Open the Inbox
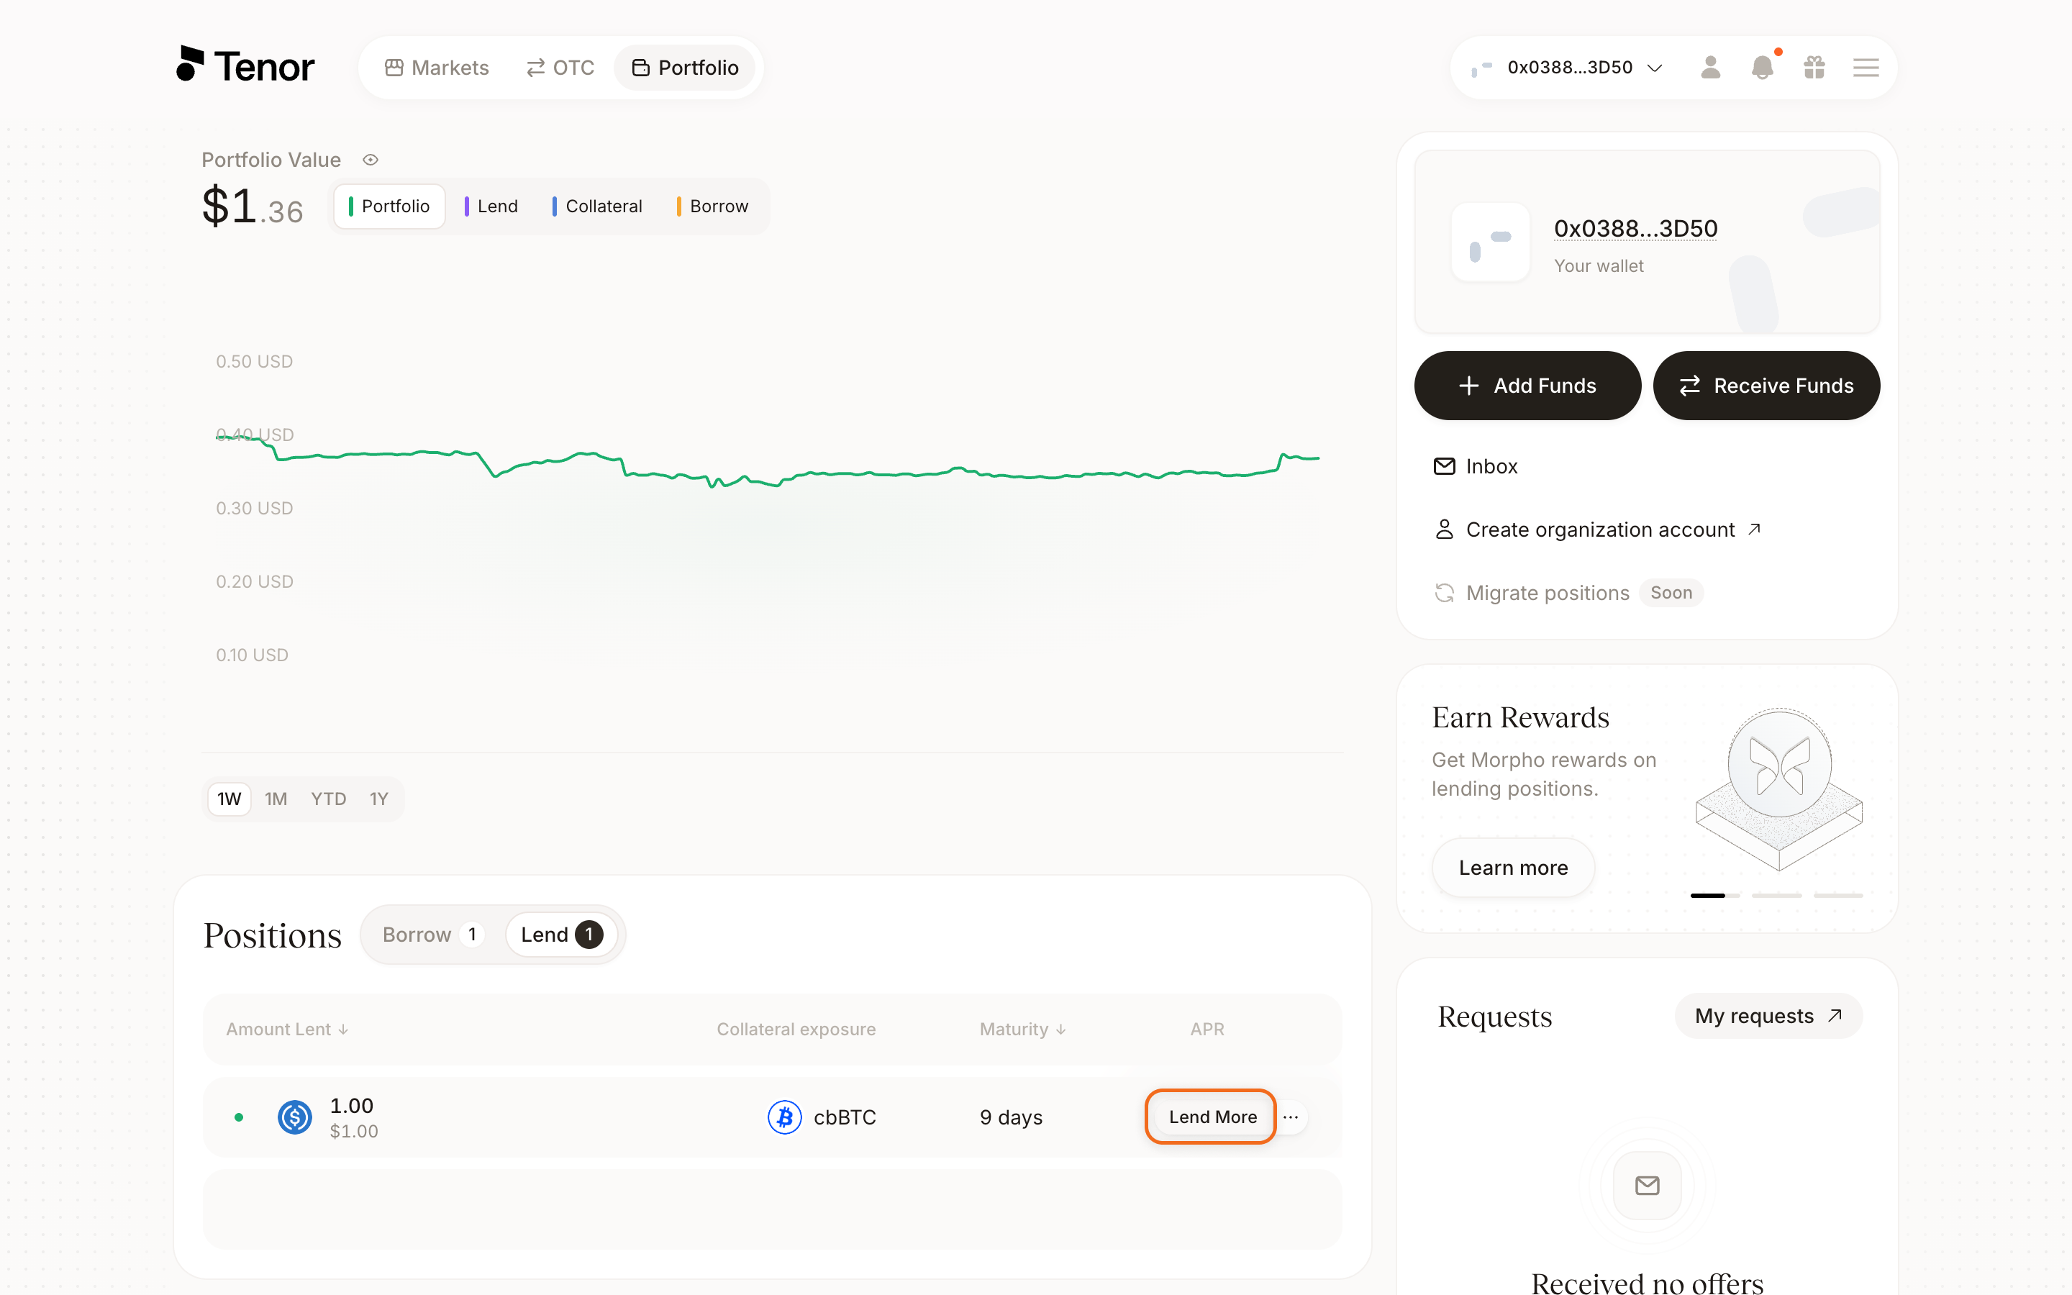The height and width of the screenshot is (1295, 2072). (x=1476, y=467)
